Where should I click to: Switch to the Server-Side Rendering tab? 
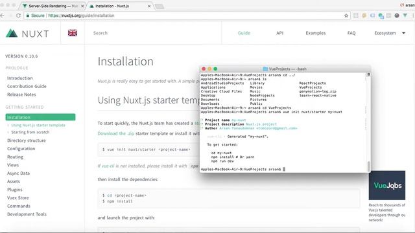(x=53, y=6)
